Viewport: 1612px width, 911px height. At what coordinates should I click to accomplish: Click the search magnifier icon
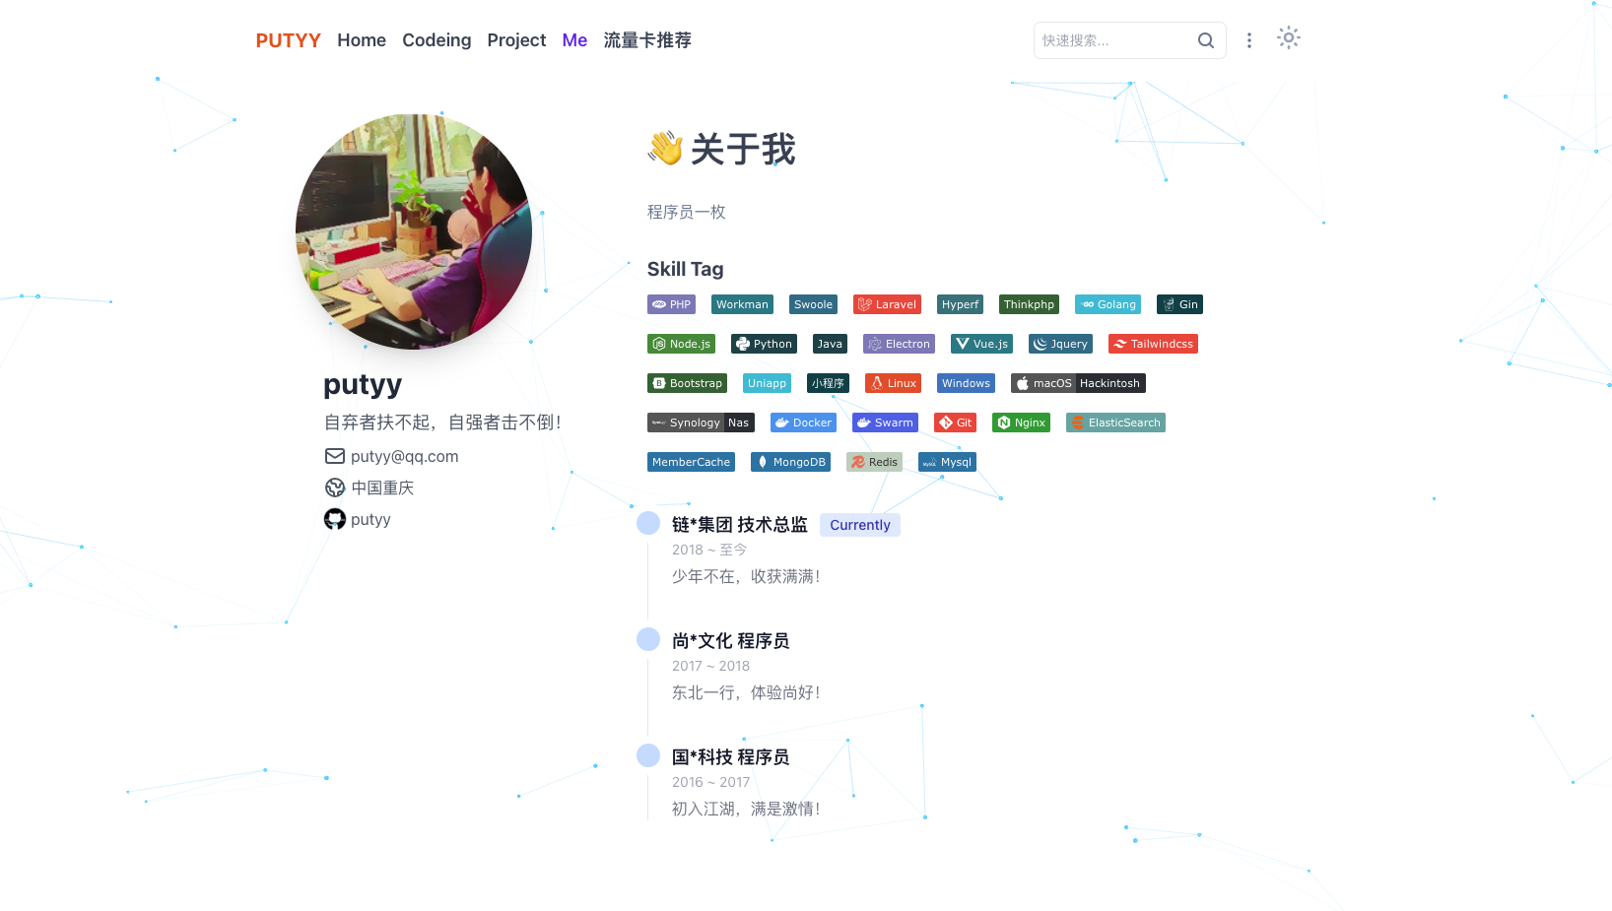click(x=1205, y=40)
